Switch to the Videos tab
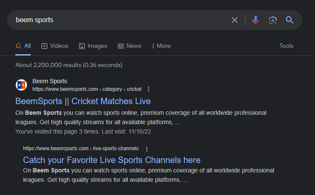The height and width of the screenshot is (195, 315). click(55, 46)
